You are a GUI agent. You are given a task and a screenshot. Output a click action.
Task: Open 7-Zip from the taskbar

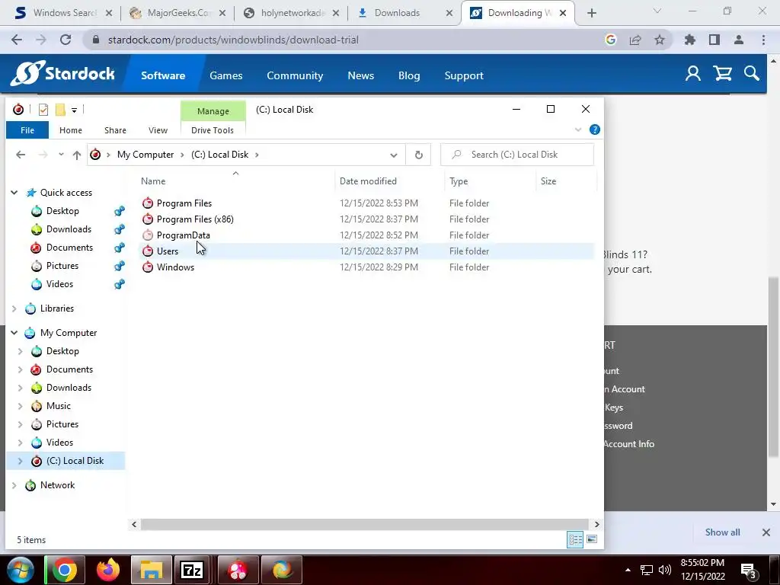tap(192, 570)
